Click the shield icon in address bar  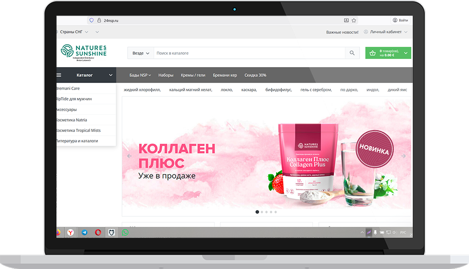[x=92, y=20]
